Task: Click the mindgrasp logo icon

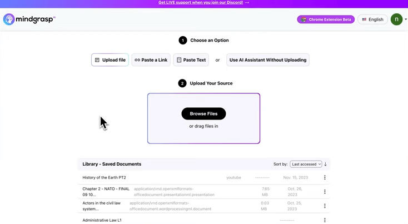Action: [x=9, y=19]
